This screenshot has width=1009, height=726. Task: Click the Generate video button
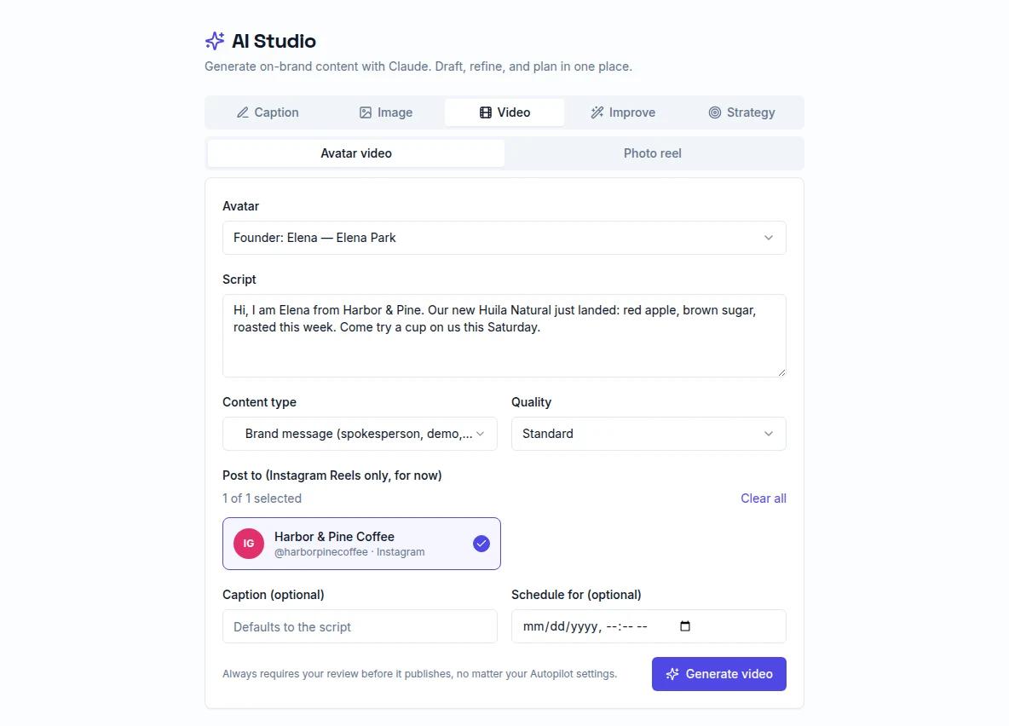718,674
